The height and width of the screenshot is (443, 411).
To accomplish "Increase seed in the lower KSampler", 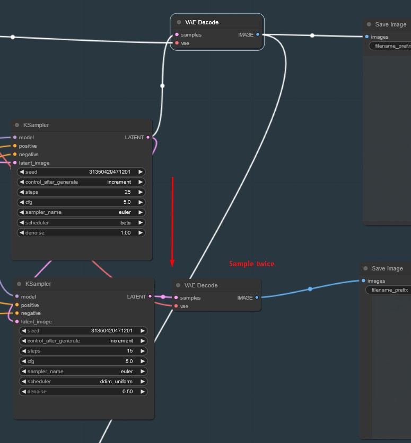I will point(142,331).
